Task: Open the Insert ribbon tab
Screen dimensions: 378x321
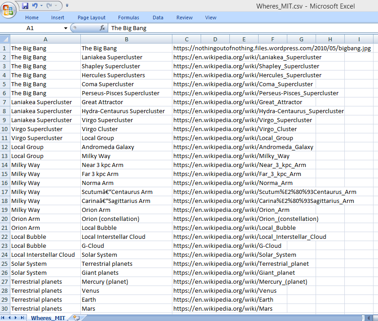Action: tap(57, 18)
